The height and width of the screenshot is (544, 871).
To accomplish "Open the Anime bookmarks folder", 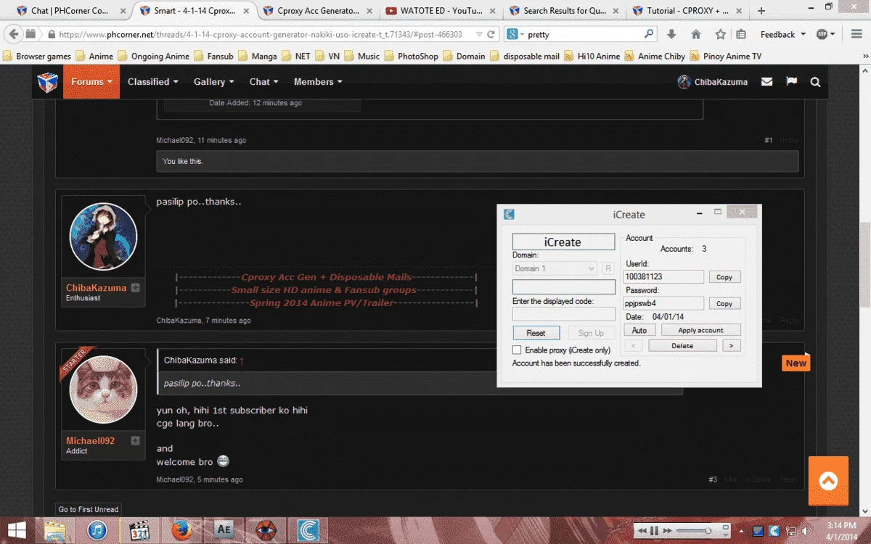I will 94,56.
